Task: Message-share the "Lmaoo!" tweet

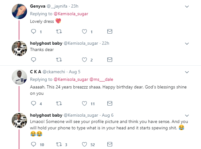Action: point(110,144)
